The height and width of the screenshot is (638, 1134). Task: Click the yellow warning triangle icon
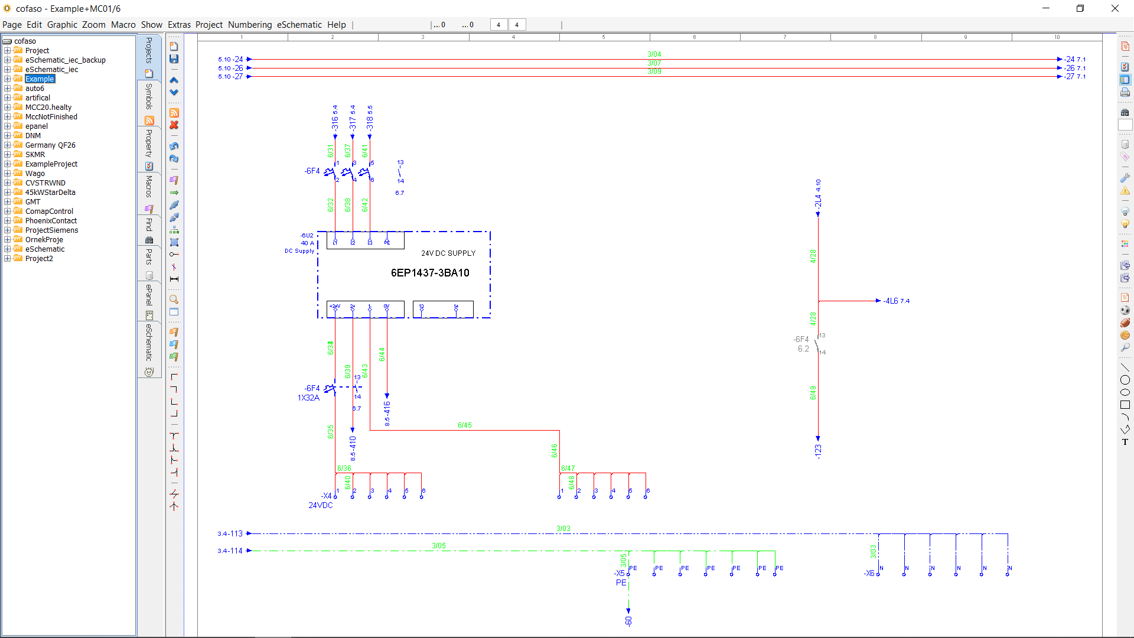coord(1125,191)
